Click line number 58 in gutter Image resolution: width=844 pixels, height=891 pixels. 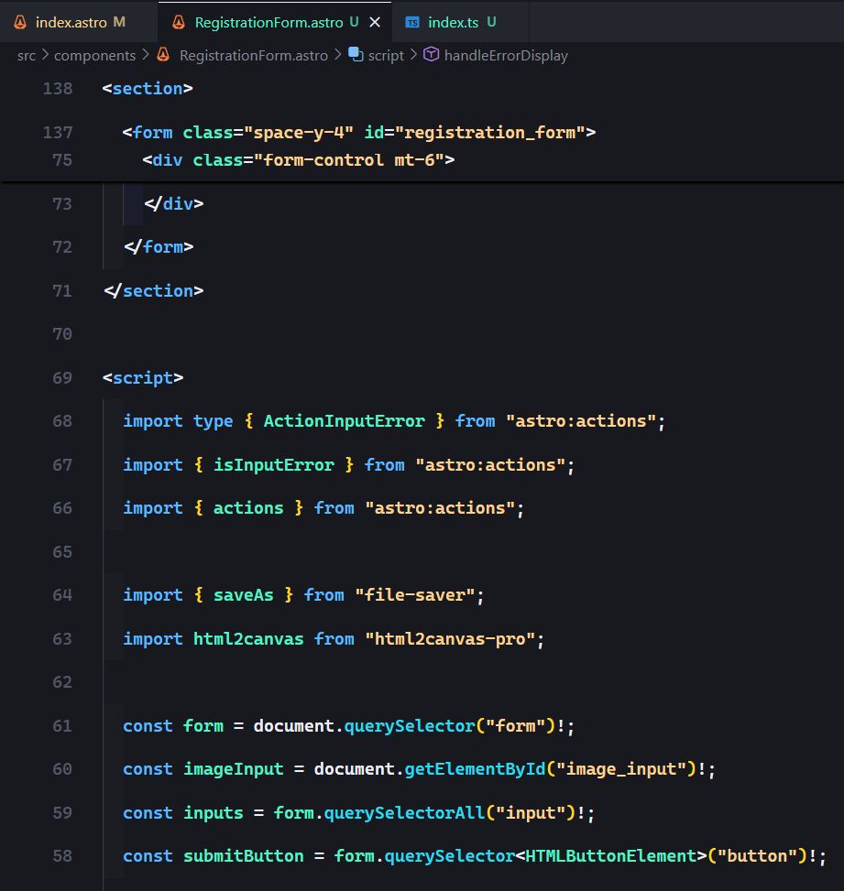coord(62,856)
